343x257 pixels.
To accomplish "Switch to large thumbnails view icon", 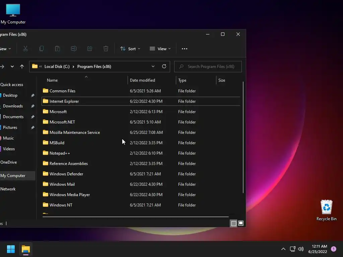I will coord(241,223).
